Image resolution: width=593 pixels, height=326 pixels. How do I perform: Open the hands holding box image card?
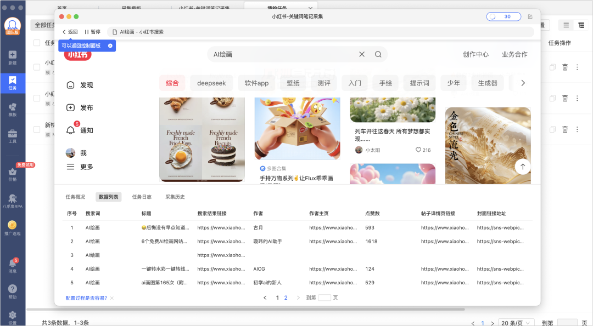[x=297, y=128]
